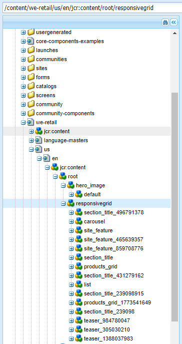Collapse the hero_image node
Screen dimensions: 182x344
[63, 186]
